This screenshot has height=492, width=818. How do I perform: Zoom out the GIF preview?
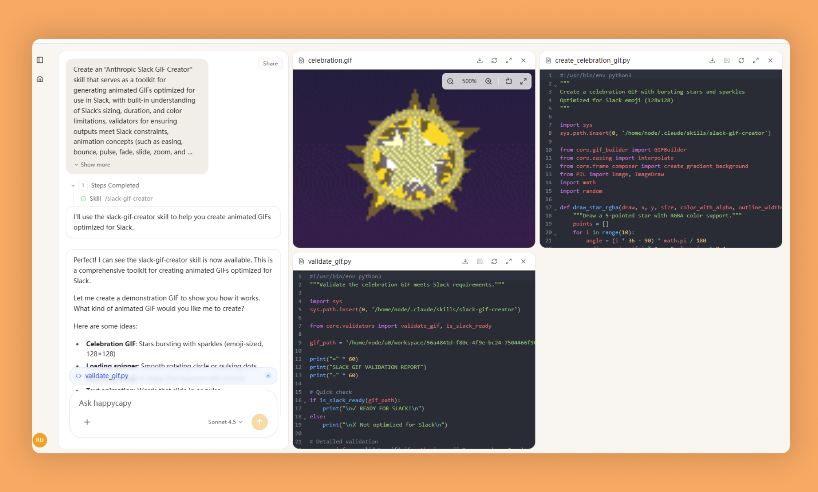tap(450, 81)
